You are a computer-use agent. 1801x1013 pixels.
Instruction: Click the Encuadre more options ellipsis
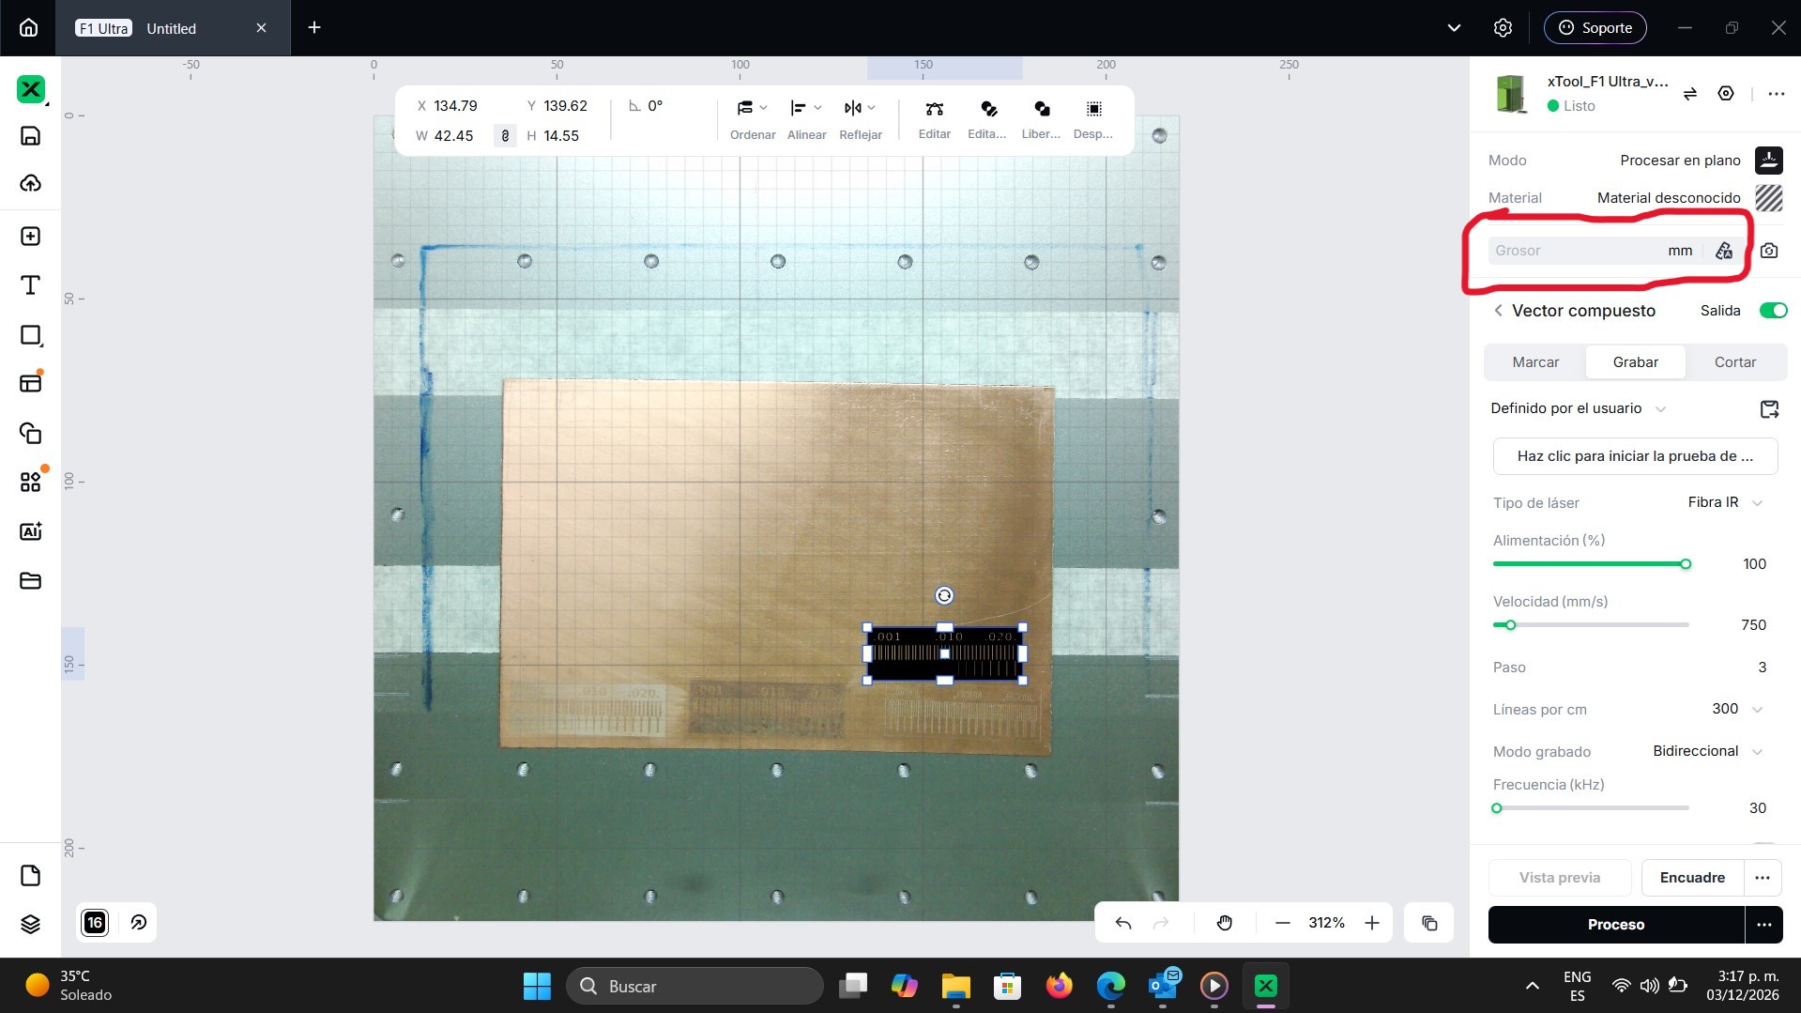pyautogui.click(x=1762, y=878)
